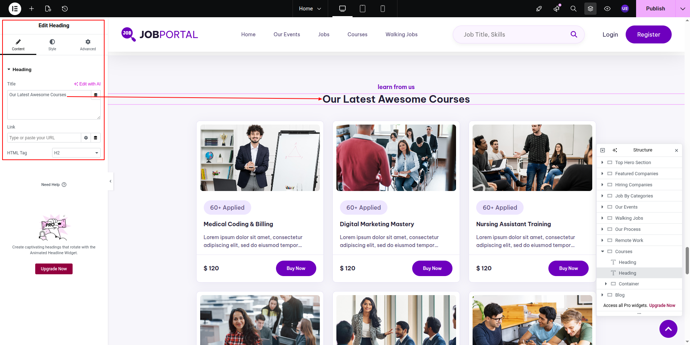This screenshot has height=345, width=690.
Task: Open the HTML Tag H2 dropdown
Action: coord(76,153)
